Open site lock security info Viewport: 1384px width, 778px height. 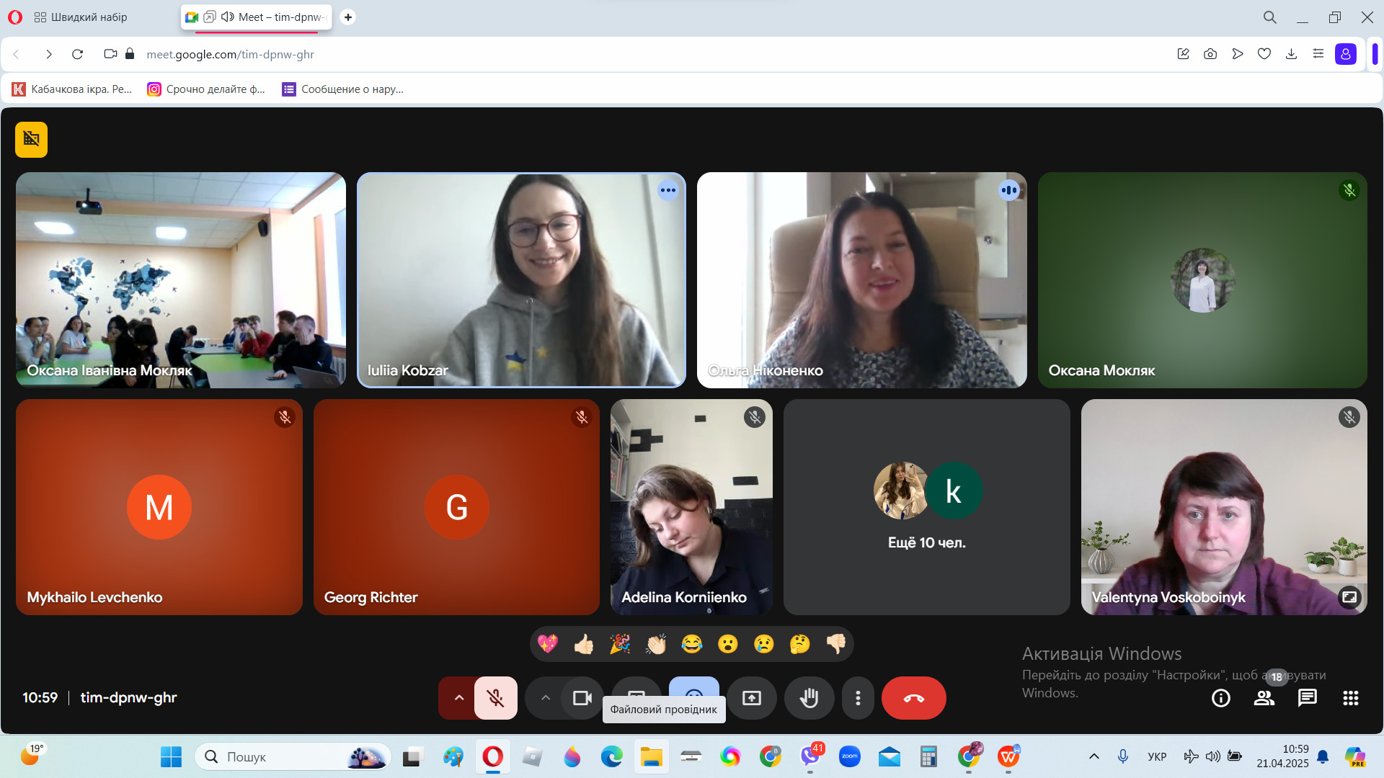(130, 54)
